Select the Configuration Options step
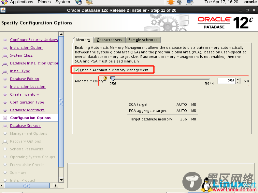Viewport: 258px width, 193px height. 30,118
